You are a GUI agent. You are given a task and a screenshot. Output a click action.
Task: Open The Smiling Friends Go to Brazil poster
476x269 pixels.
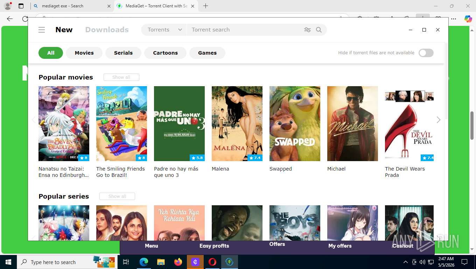[x=121, y=124]
